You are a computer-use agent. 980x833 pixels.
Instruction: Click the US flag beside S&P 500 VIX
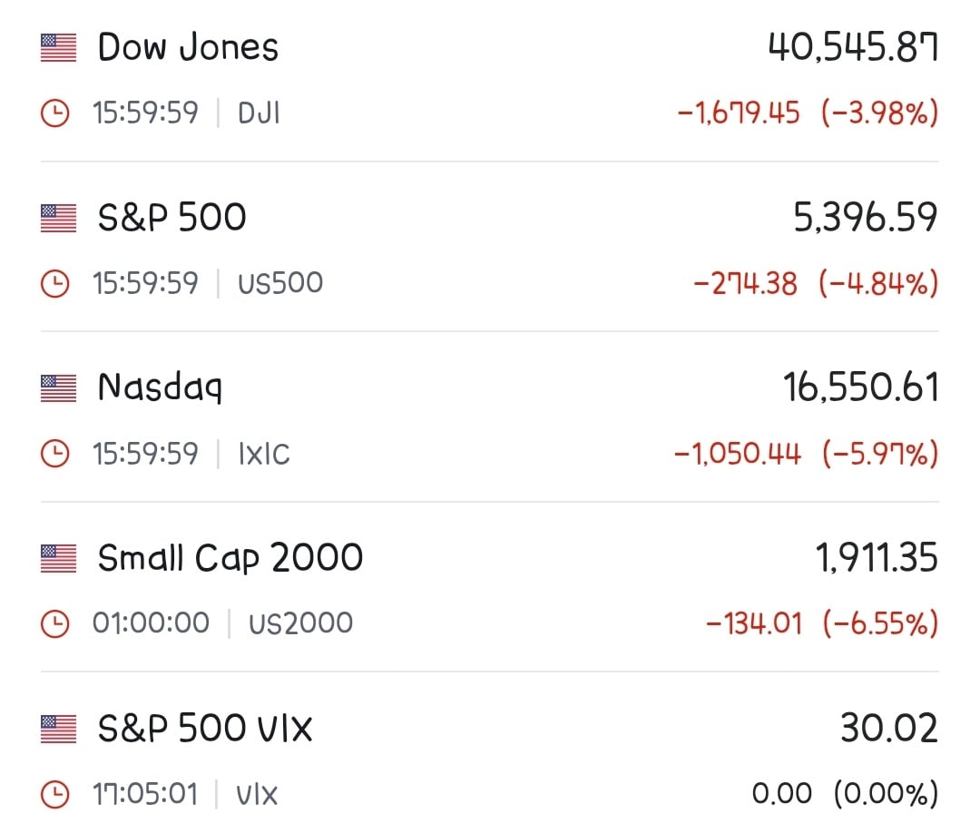tap(58, 729)
